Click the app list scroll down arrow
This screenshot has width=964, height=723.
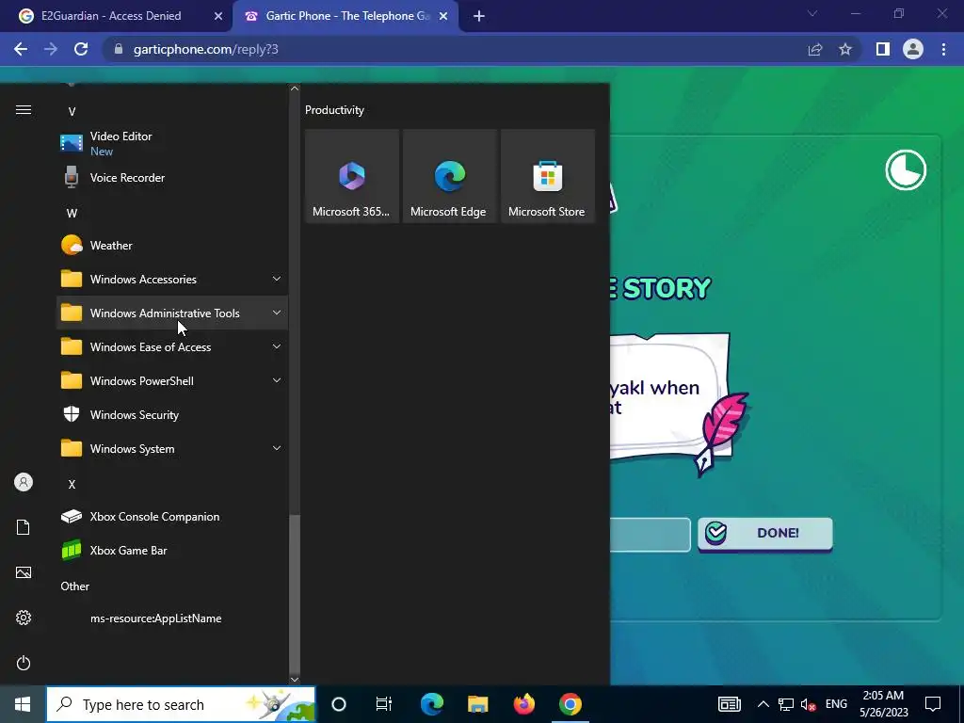click(295, 680)
